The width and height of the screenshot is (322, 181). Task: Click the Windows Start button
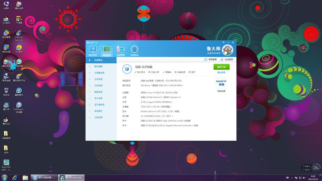coord(4,178)
